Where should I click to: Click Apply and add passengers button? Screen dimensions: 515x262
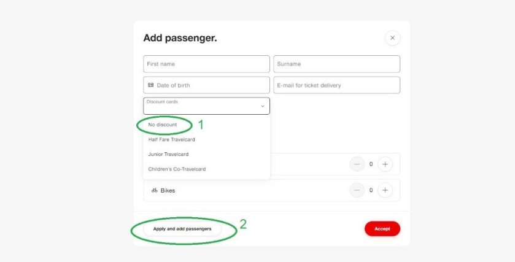tap(182, 229)
